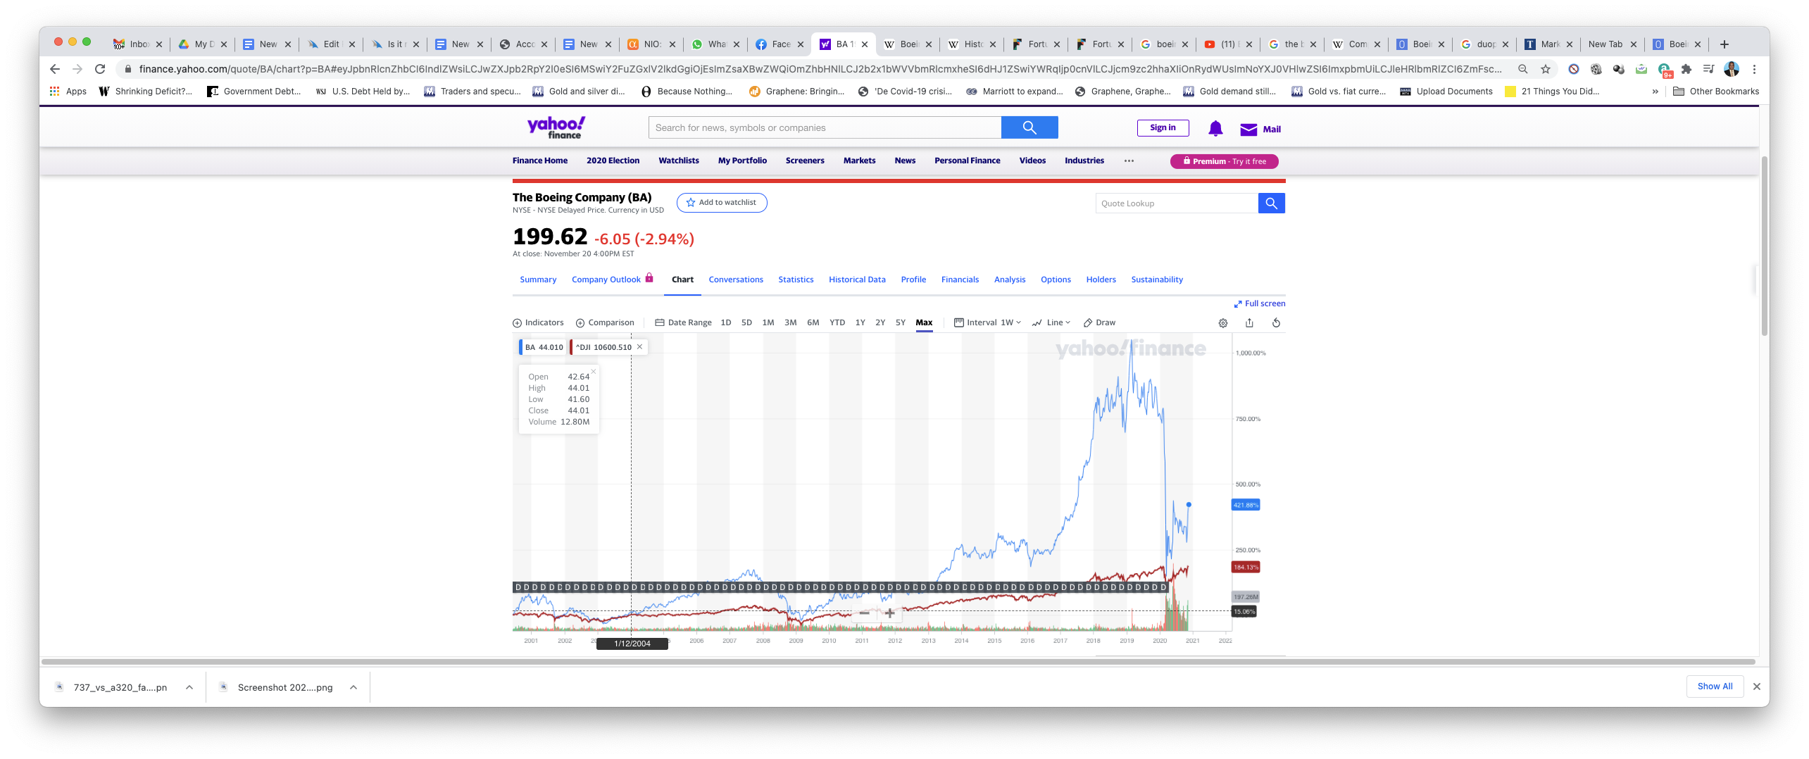Go back with browser back arrow
Image resolution: width=1809 pixels, height=759 pixels.
(x=55, y=69)
